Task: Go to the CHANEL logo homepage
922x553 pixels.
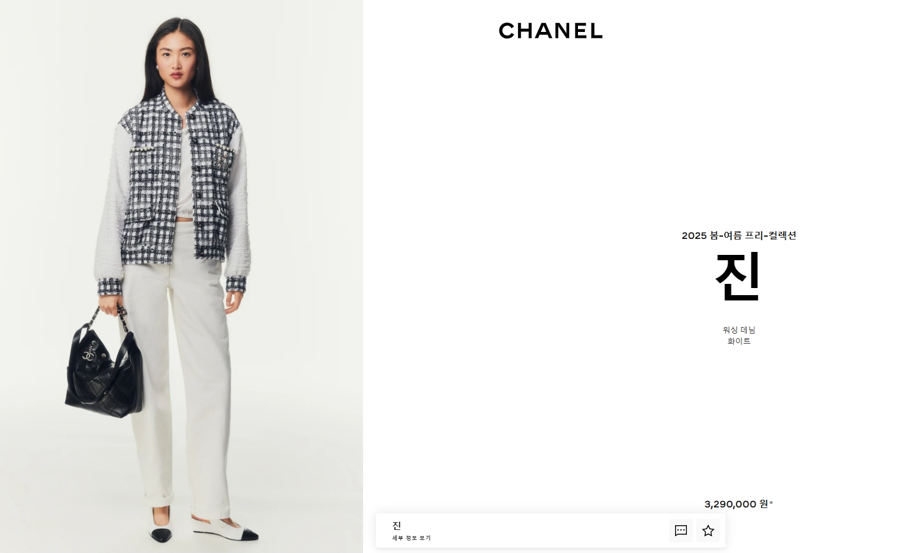Action: pos(551,31)
